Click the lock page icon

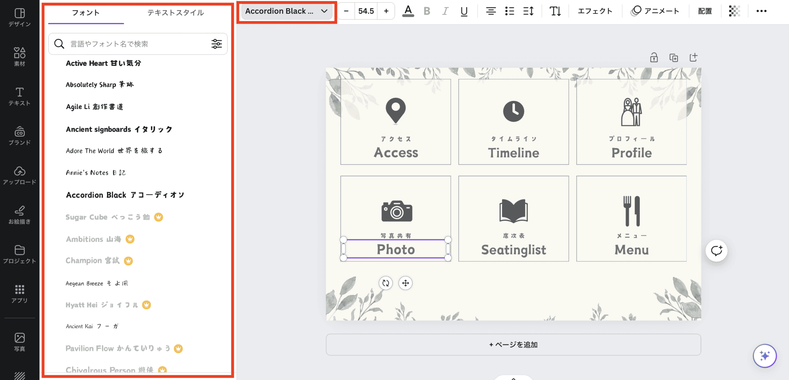(x=654, y=58)
